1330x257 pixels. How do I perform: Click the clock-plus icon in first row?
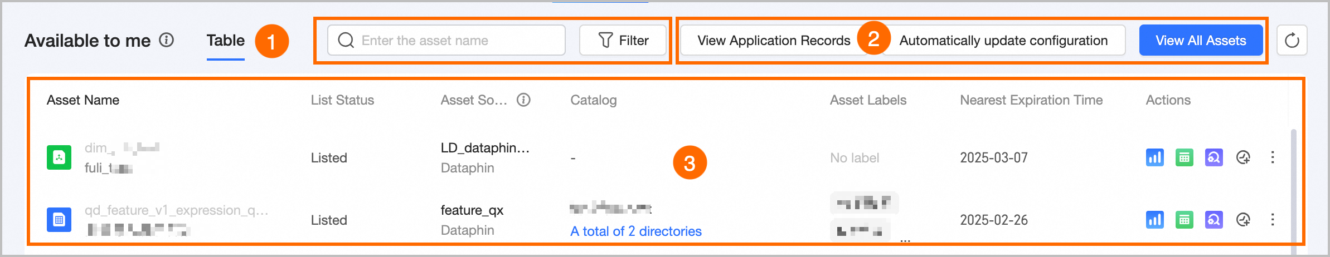pyautogui.click(x=1243, y=157)
